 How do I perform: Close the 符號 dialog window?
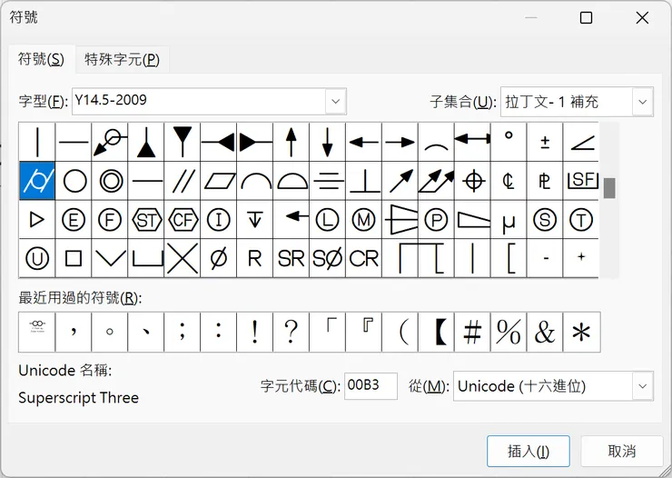[642, 17]
